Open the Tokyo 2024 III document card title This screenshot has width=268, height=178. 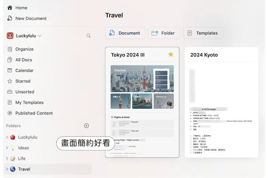coord(128,55)
